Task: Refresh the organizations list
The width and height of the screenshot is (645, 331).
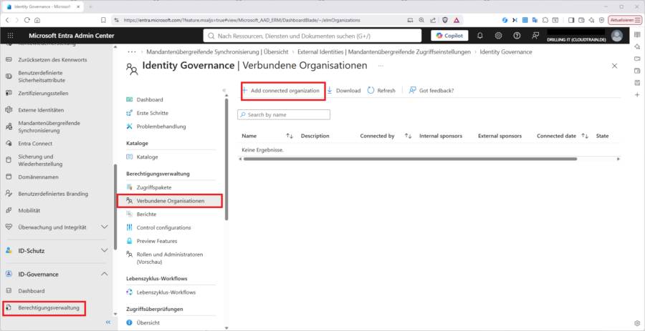Action: 381,91
